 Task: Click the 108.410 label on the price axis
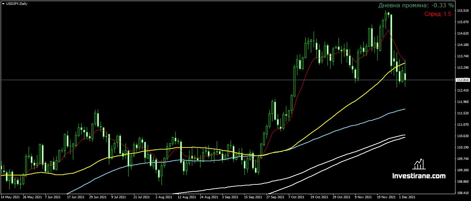point(463,192)
